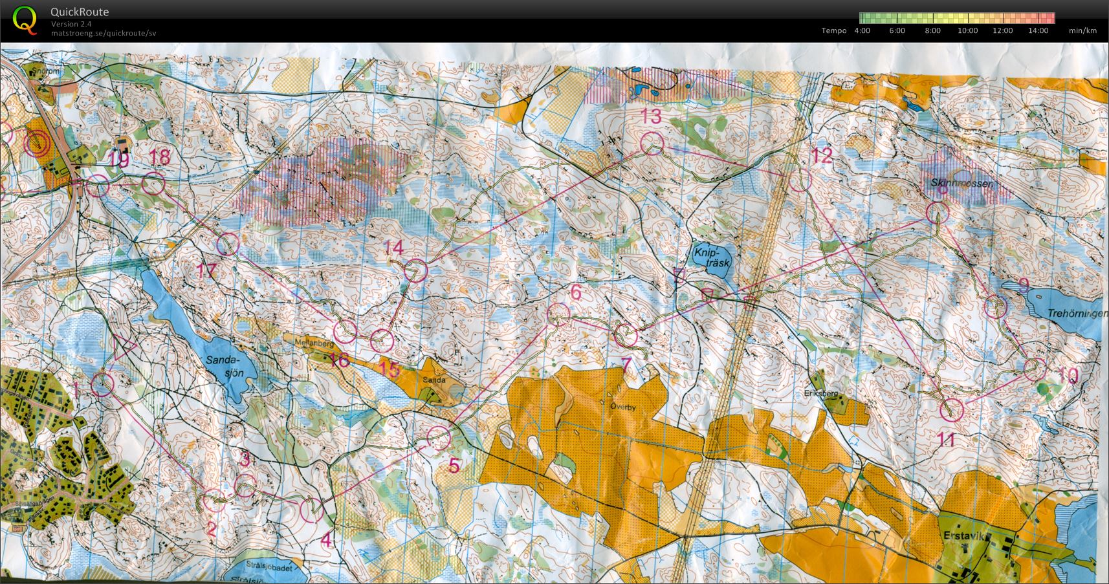
Task: Click the Version 2.4 label
Action: [x=71, y=24]
